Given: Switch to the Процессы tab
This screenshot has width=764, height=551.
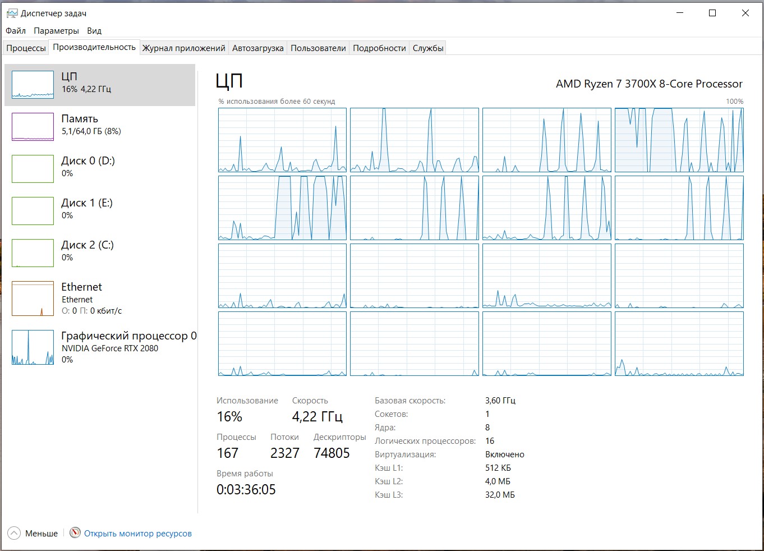Looking at the screenshot, I should coord(26,48).
